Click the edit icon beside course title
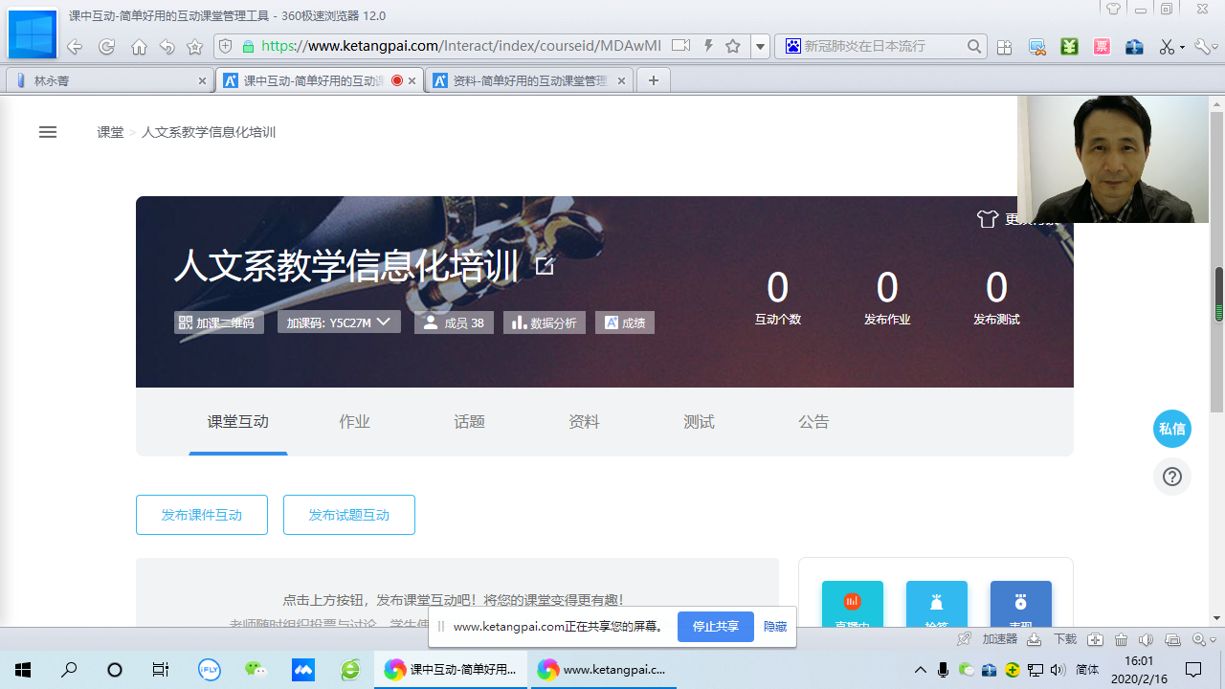This screenshot has height=689, width=1225. (x=545, y=266)
